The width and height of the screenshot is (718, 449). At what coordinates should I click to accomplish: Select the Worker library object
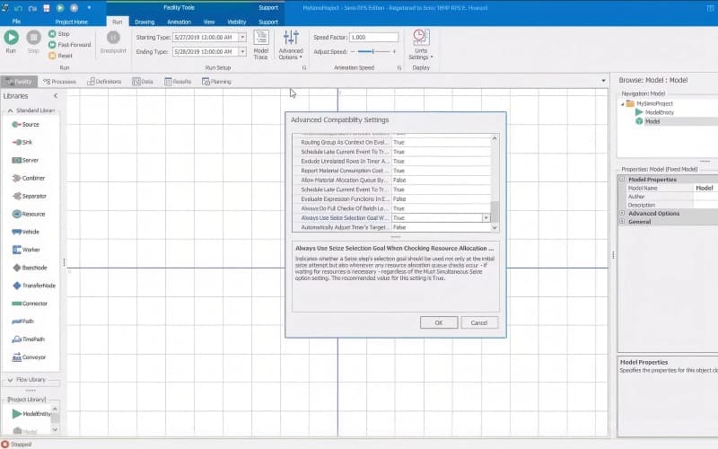click(26, 250)
